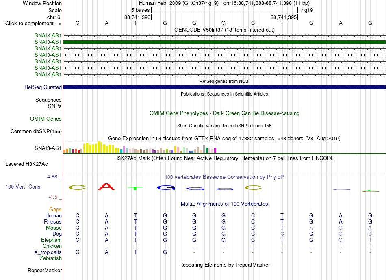
Task: Click the Layered H3K27Ac label
Action: (26, 164)
